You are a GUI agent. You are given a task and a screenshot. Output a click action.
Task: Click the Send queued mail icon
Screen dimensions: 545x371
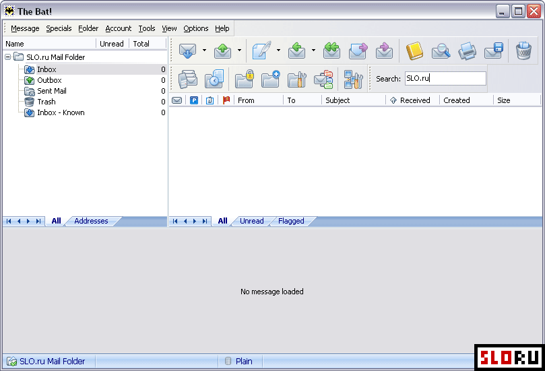coord(223,50)
